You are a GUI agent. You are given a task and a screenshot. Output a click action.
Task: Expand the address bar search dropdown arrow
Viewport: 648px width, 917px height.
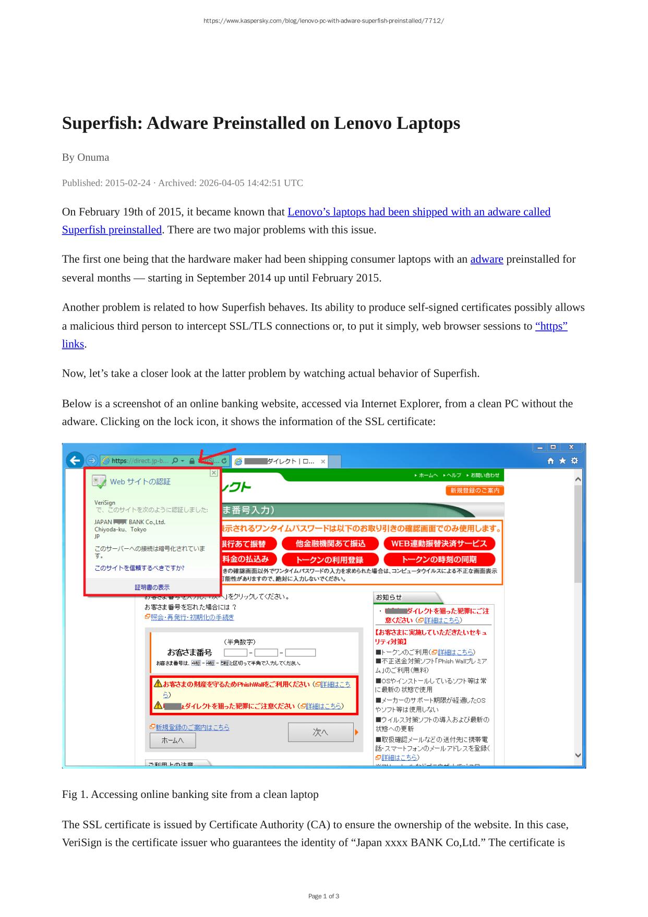click(x=183, y=461)
